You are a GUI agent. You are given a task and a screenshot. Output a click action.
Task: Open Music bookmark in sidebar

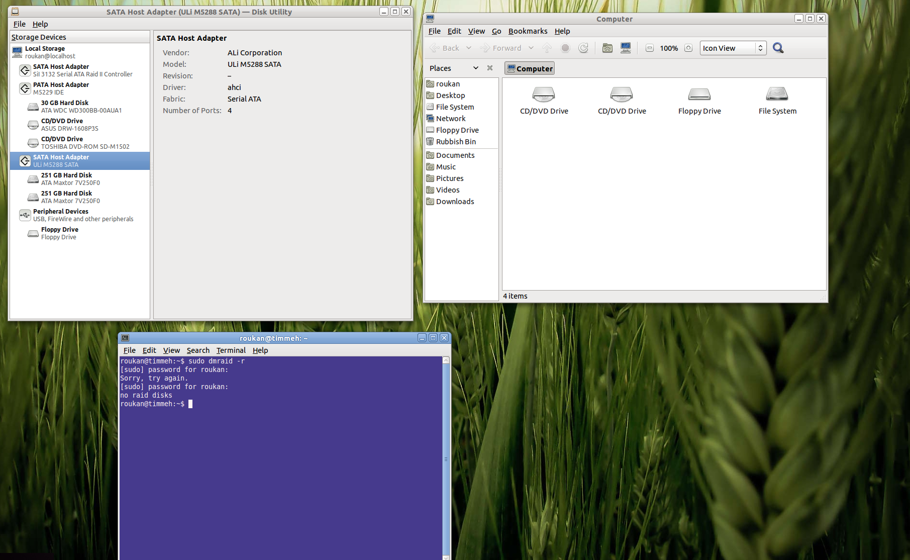[462, 167]
